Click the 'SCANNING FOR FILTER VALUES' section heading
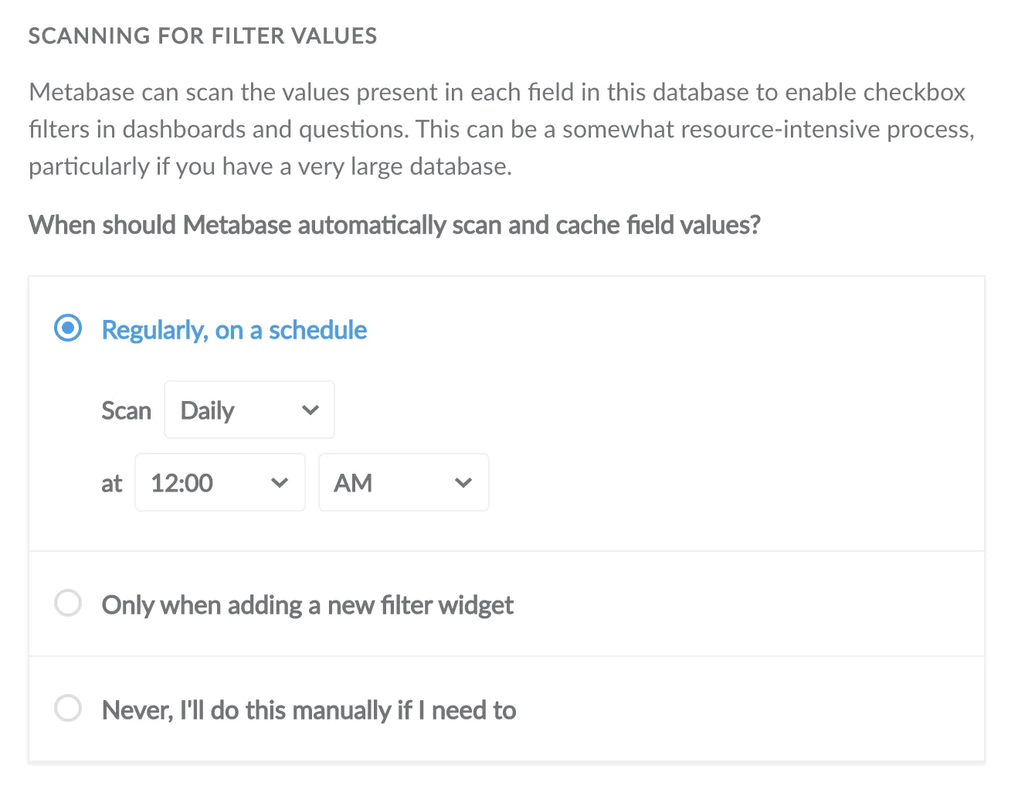This screenshot has width=1018, height=796. click(203, 36)
